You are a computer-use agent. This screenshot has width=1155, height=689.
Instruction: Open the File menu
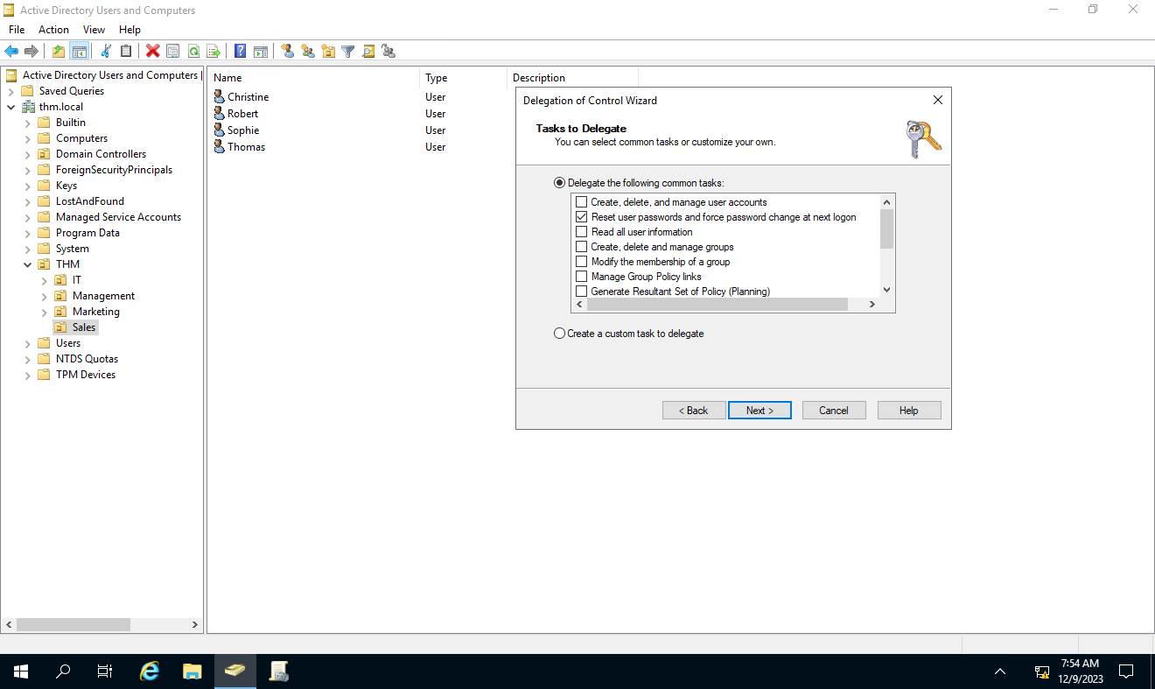17,30
